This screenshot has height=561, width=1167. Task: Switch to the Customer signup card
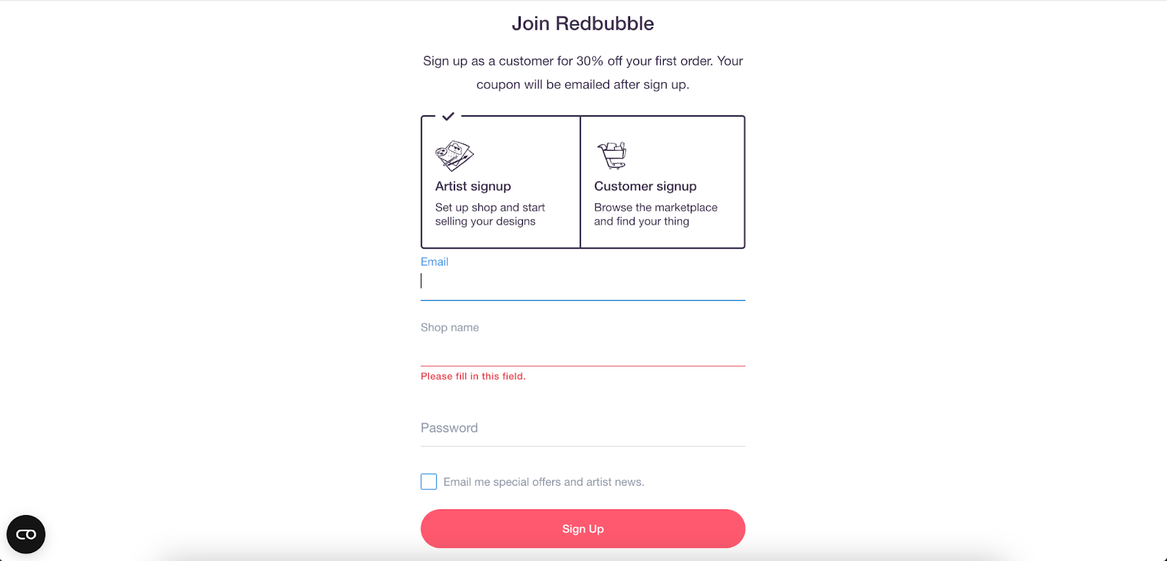662,182
